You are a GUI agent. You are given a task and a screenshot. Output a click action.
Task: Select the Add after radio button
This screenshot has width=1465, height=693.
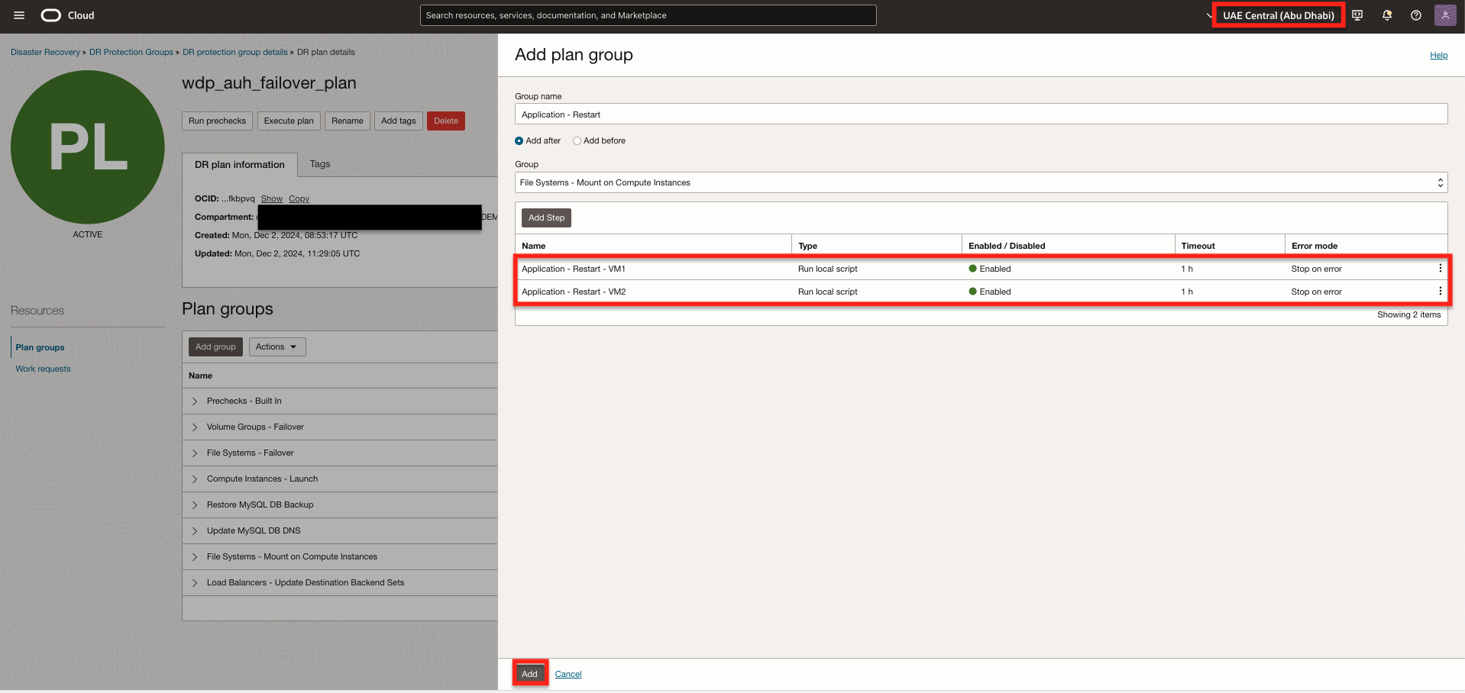tap(519, 141)
